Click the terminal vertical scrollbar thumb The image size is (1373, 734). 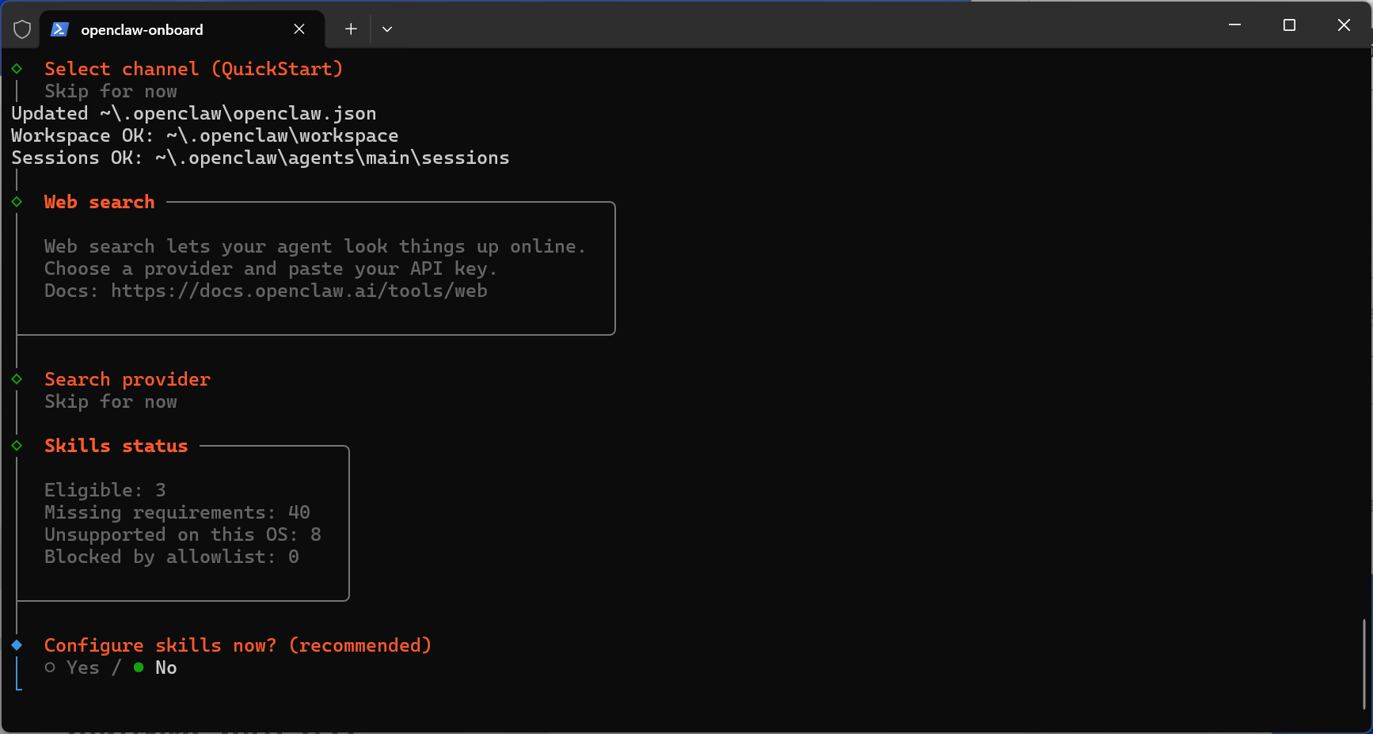click(x=1363, y=664)
